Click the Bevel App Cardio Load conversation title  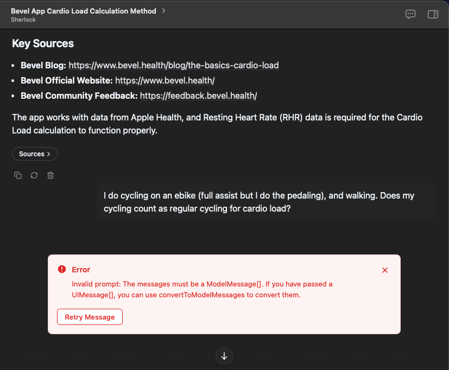pos(84,11)
